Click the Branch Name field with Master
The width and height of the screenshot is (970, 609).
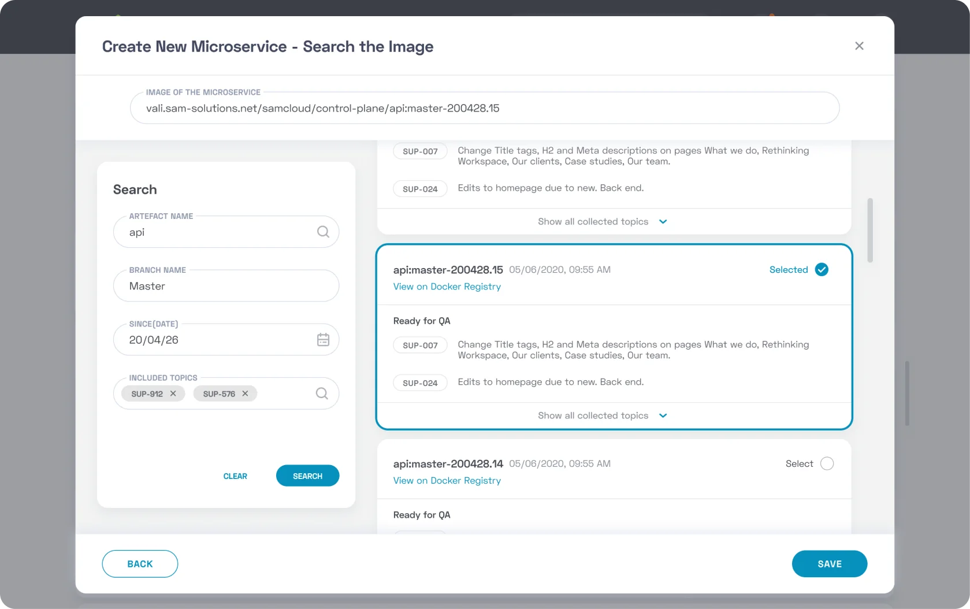pos(226,285)
